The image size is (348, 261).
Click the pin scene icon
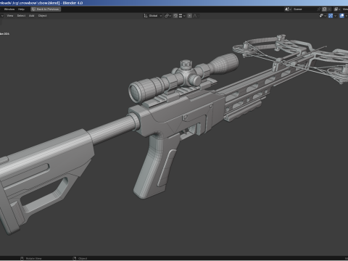click(x=319, y=9)
